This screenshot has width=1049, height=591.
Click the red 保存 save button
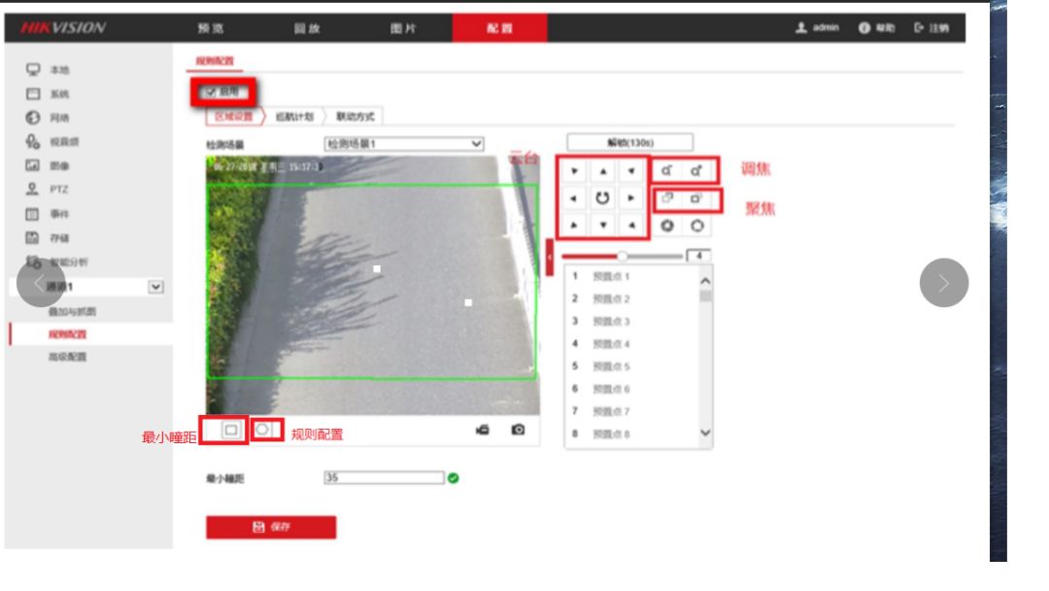[271, 527]
